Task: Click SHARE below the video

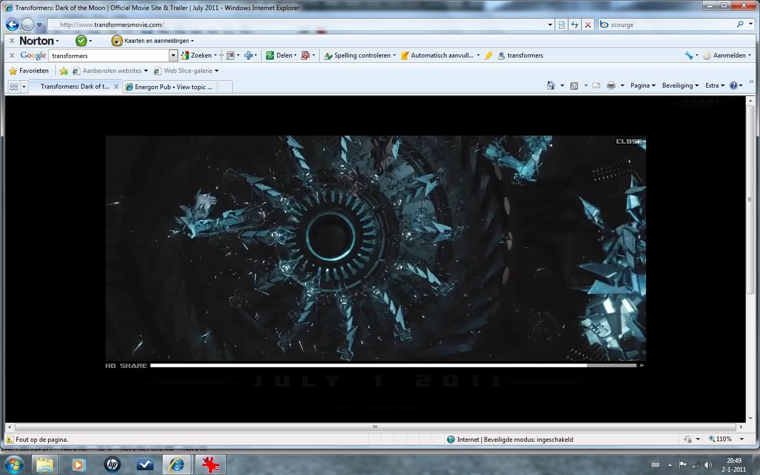Action: pyautogui.click(x=134, y=366)
